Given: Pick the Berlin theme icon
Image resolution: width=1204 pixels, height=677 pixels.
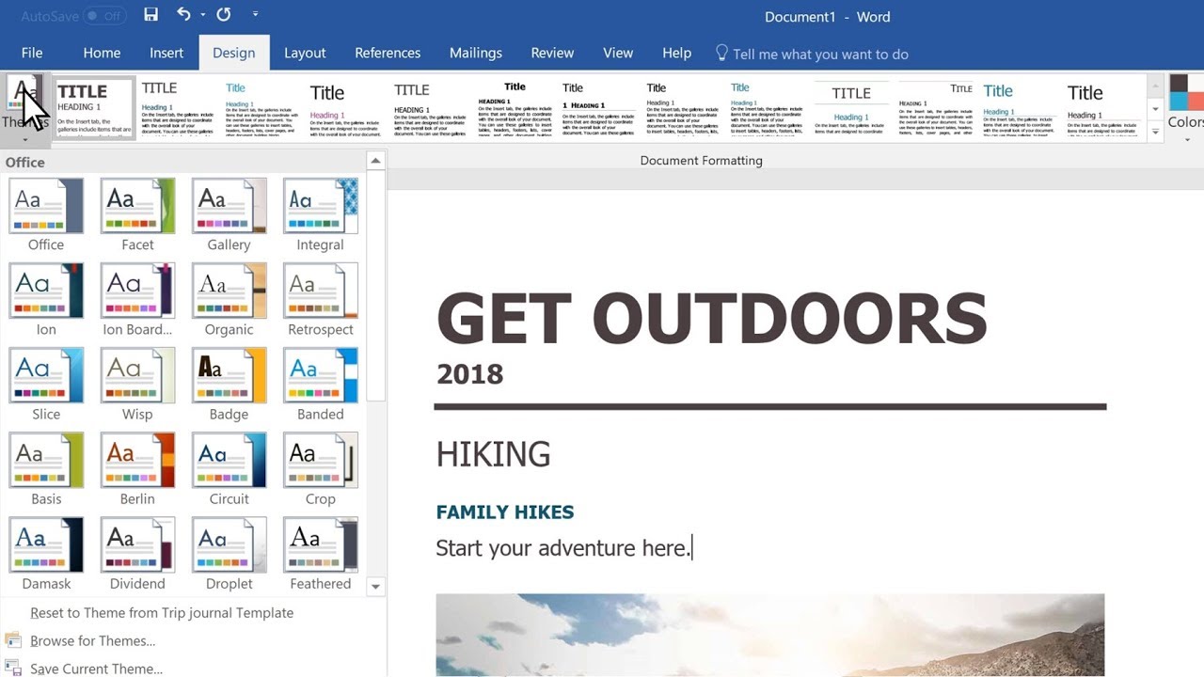Looking at the screenshot, I should point(137,460).
